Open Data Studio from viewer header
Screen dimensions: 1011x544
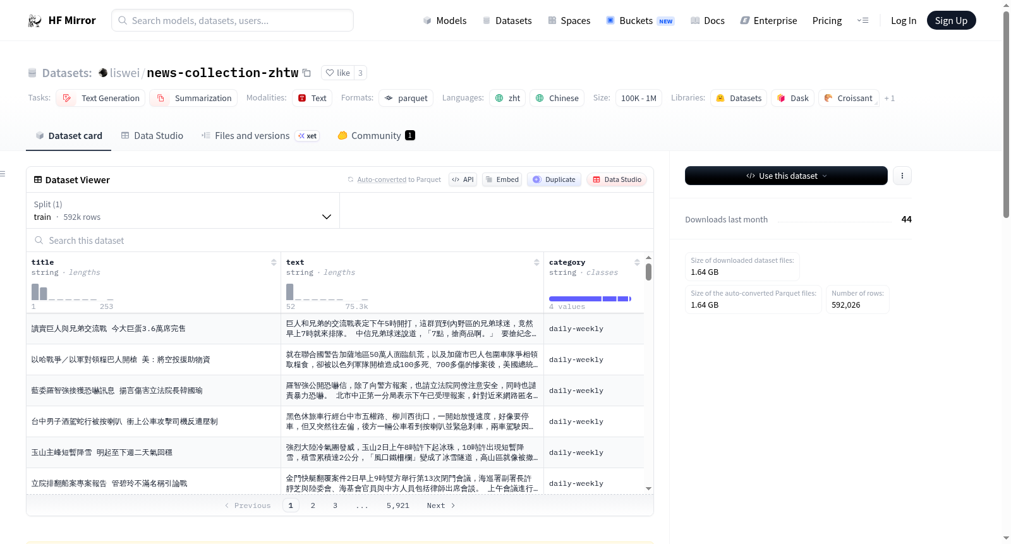[617, 179]
